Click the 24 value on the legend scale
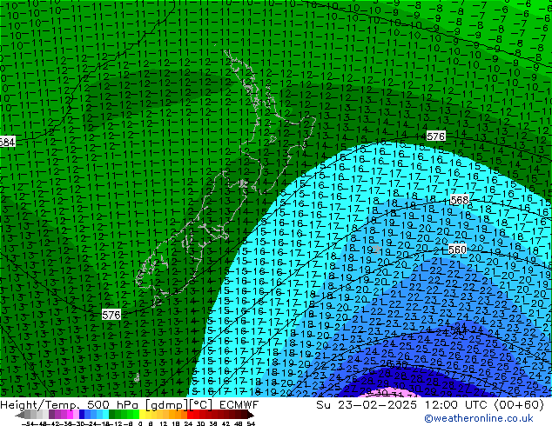The width and height of the screenshot is (552, 426). click(188, 424)
